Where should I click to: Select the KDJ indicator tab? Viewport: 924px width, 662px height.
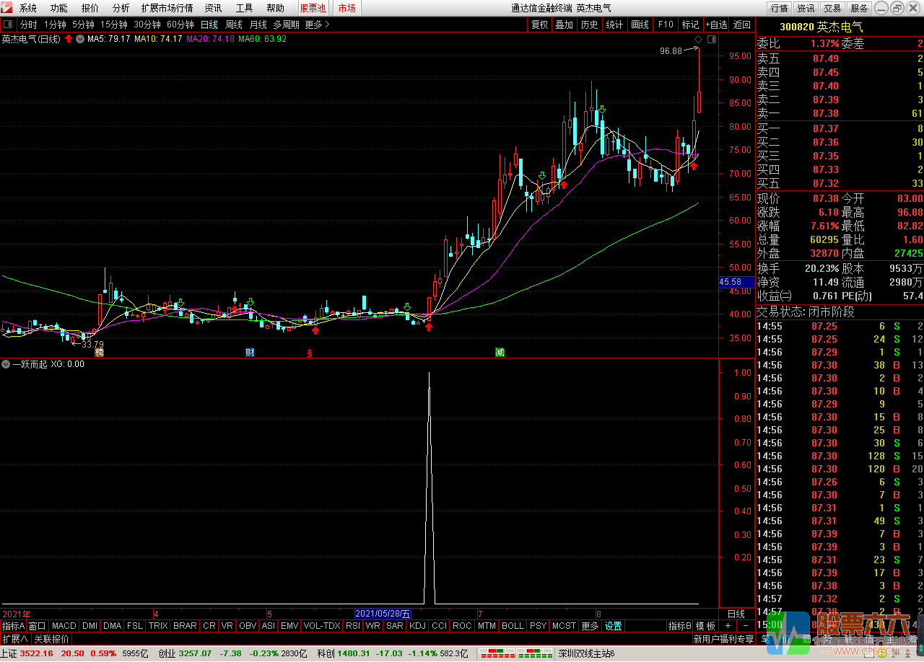[x=418, y=626]
